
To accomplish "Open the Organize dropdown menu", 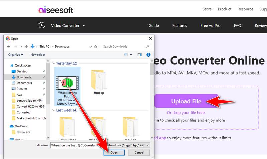I will coord(15,55).
